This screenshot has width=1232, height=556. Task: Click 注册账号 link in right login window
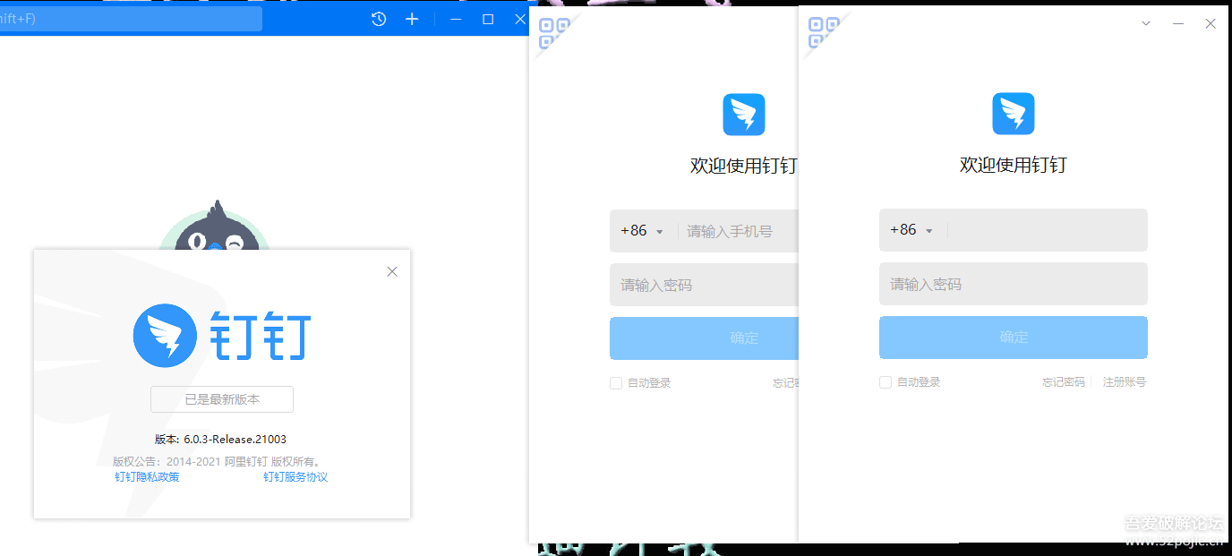[x=1125, y=382]
